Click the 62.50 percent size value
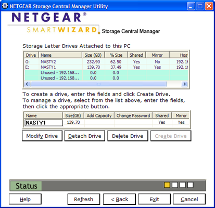This screenshot has height=208, width=215. 116,62
